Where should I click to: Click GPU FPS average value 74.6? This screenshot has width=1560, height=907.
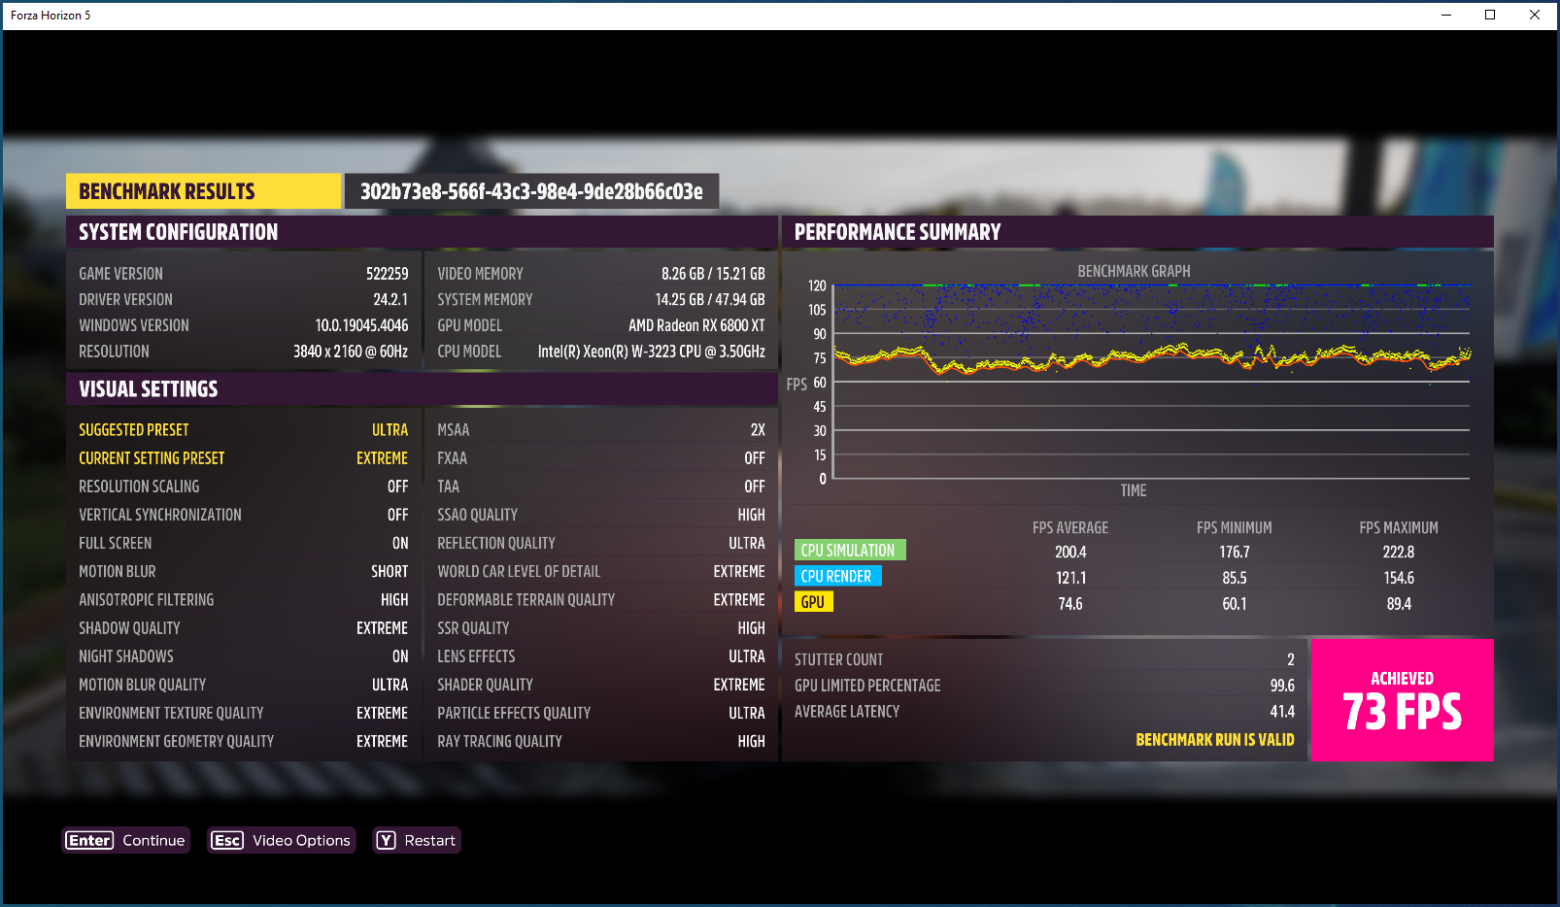tap(1070, 604)
